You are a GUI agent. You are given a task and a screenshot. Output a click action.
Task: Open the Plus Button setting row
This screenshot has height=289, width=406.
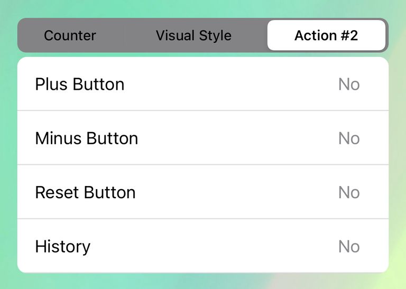click(203, 84)
